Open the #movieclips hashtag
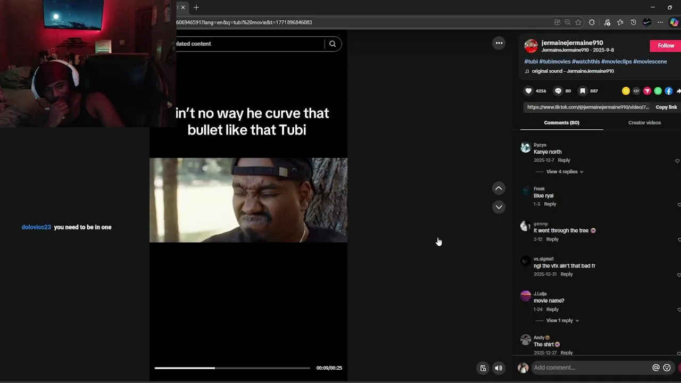The height and width of the screenshot is (383, 681). (x=616, y=62)
